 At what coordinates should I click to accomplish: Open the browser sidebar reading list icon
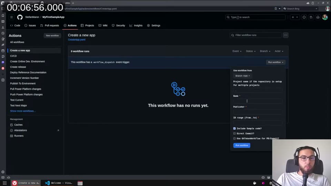click(3, 21)
